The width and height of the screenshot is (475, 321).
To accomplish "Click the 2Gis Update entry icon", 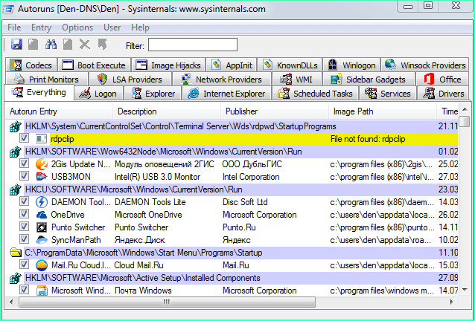I will coord(42,163).
